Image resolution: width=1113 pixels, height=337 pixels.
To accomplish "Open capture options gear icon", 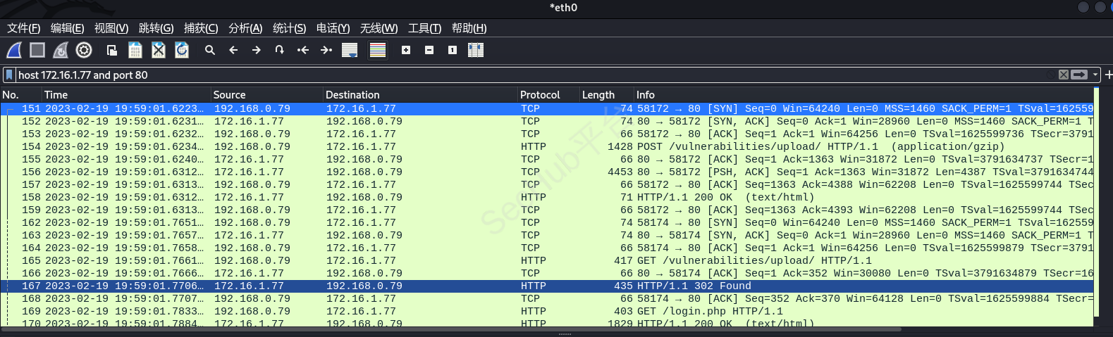I will [84, 50].
